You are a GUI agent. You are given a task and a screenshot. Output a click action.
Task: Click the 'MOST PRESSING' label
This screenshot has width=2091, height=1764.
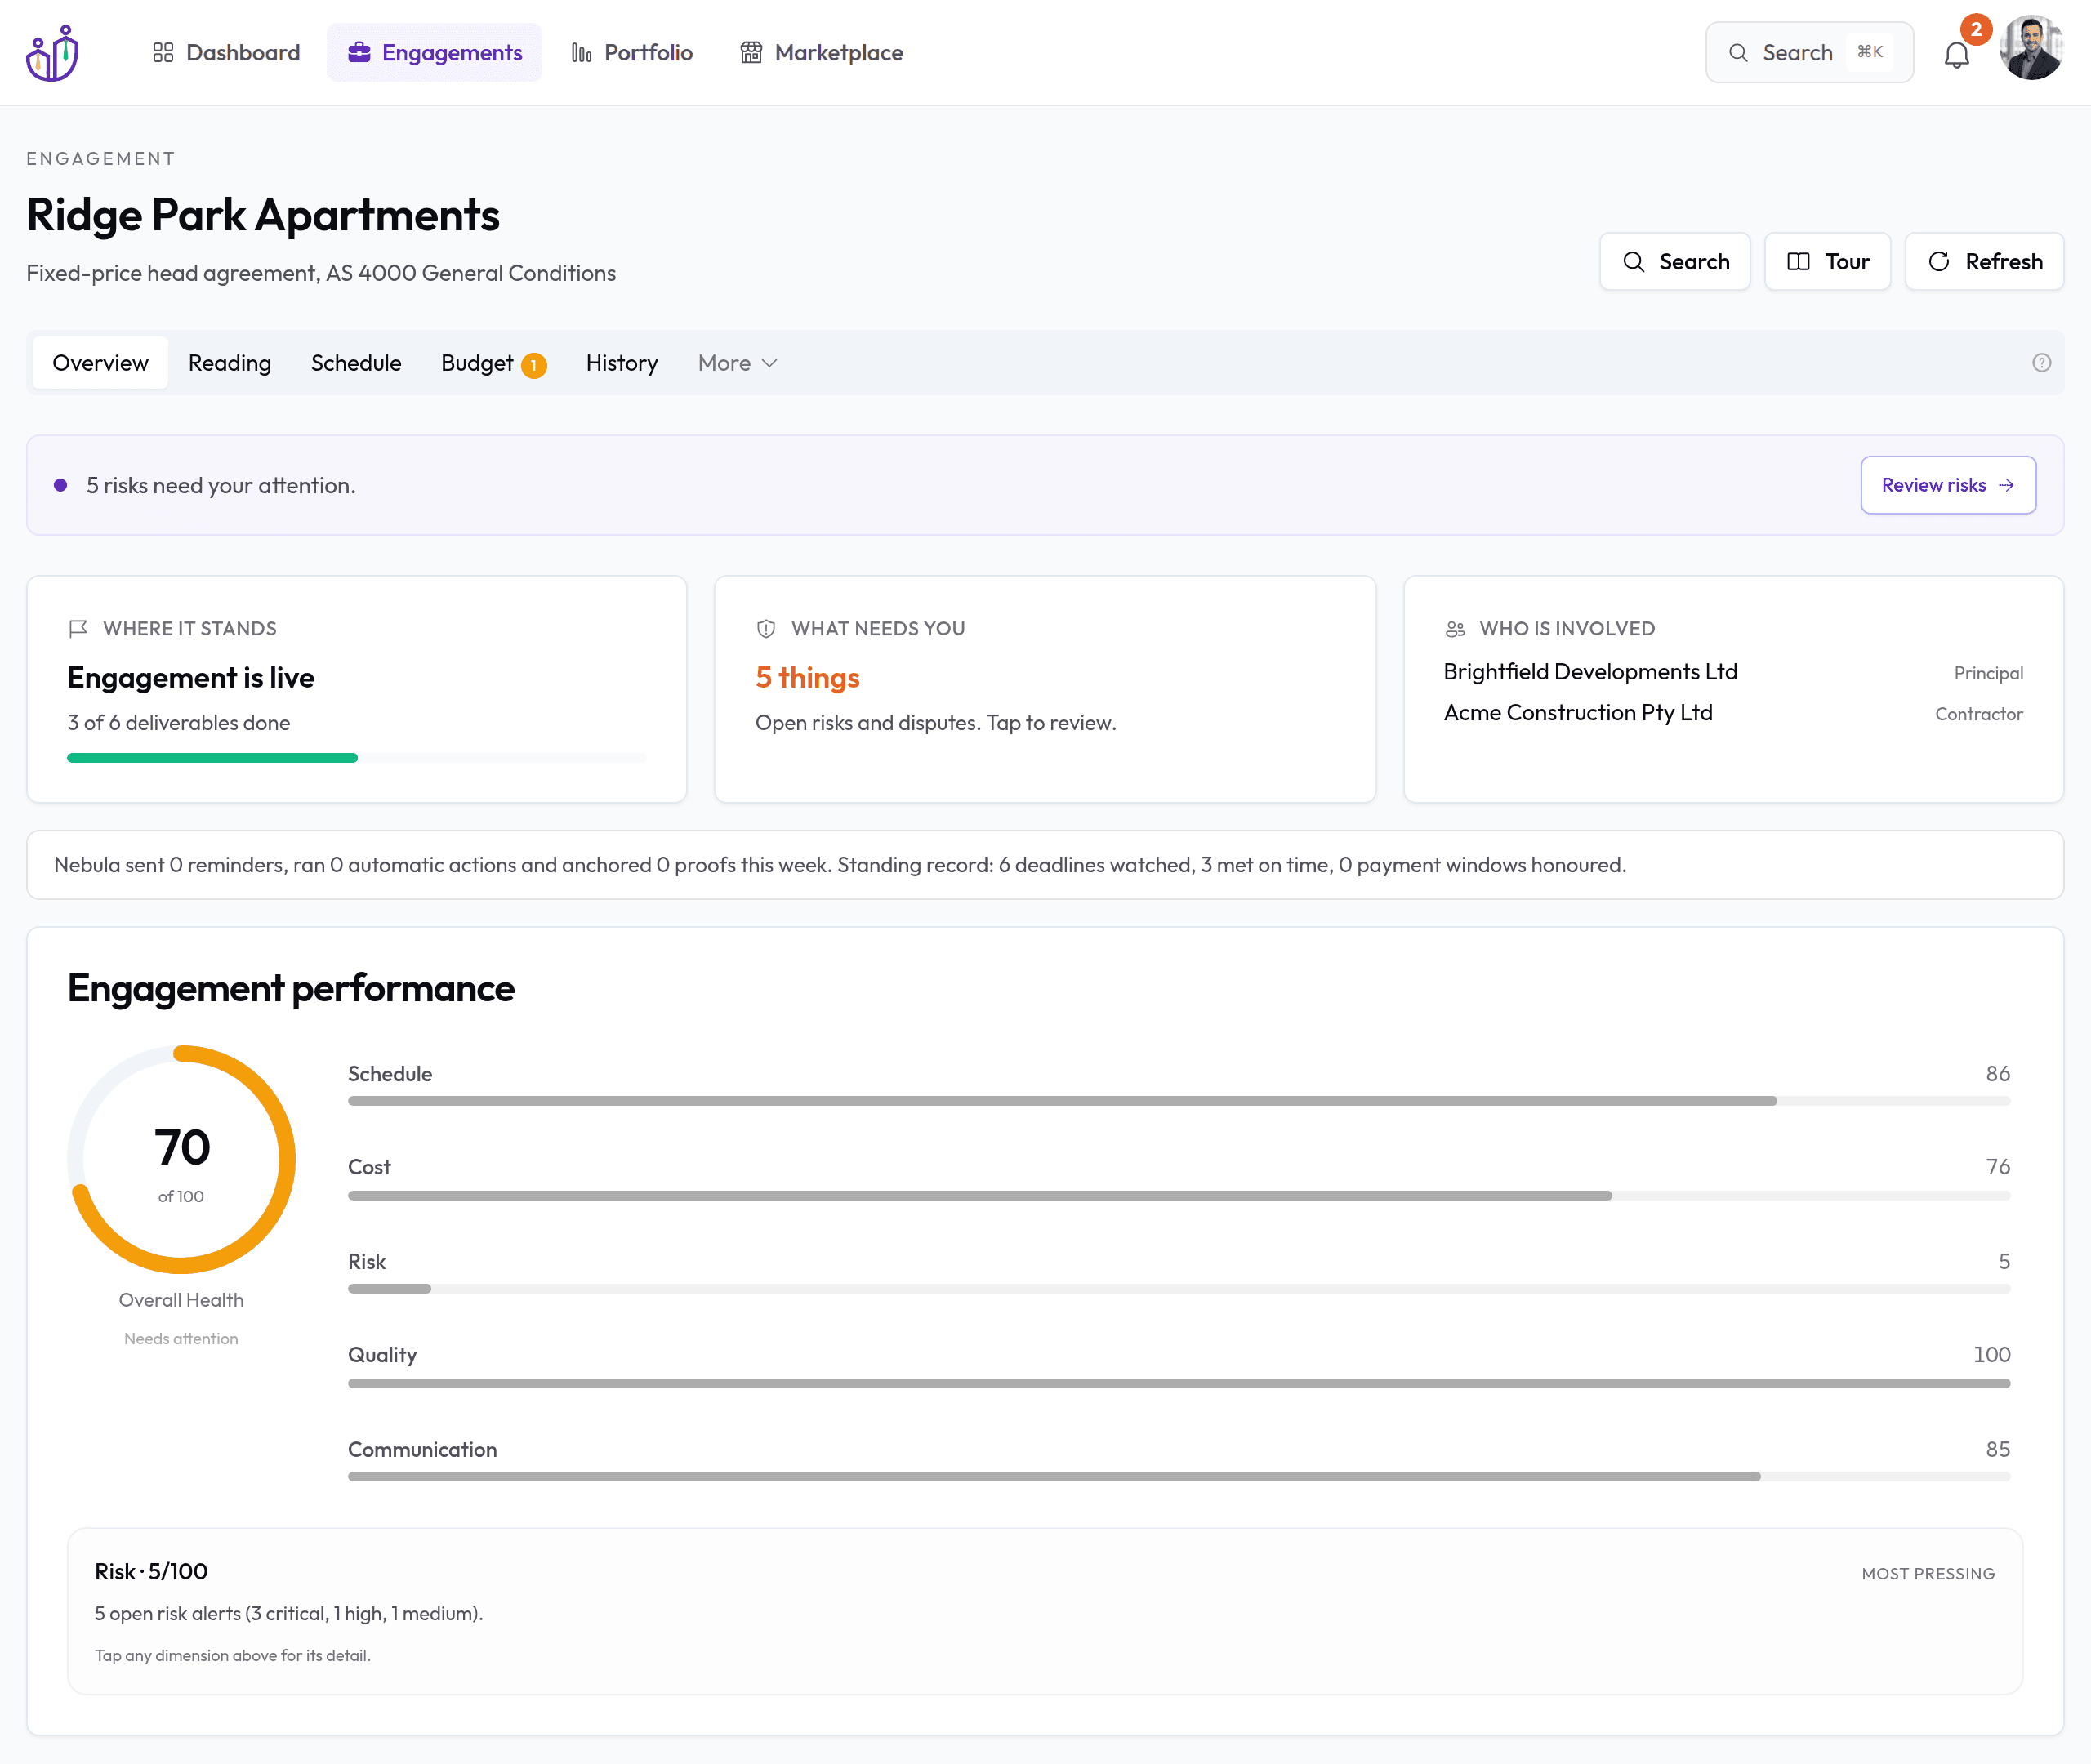1928,1574
